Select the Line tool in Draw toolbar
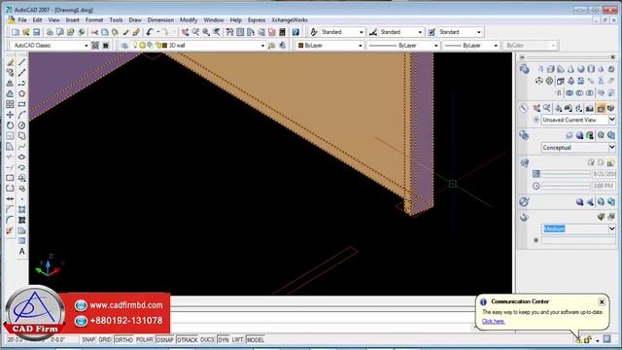622x350 pixels. (x=21, y=62)
